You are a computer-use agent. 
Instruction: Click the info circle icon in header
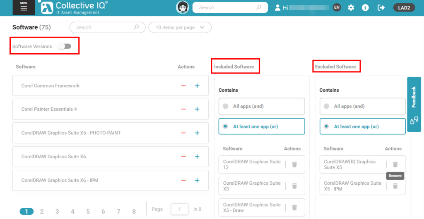click(x=365, y=7)
